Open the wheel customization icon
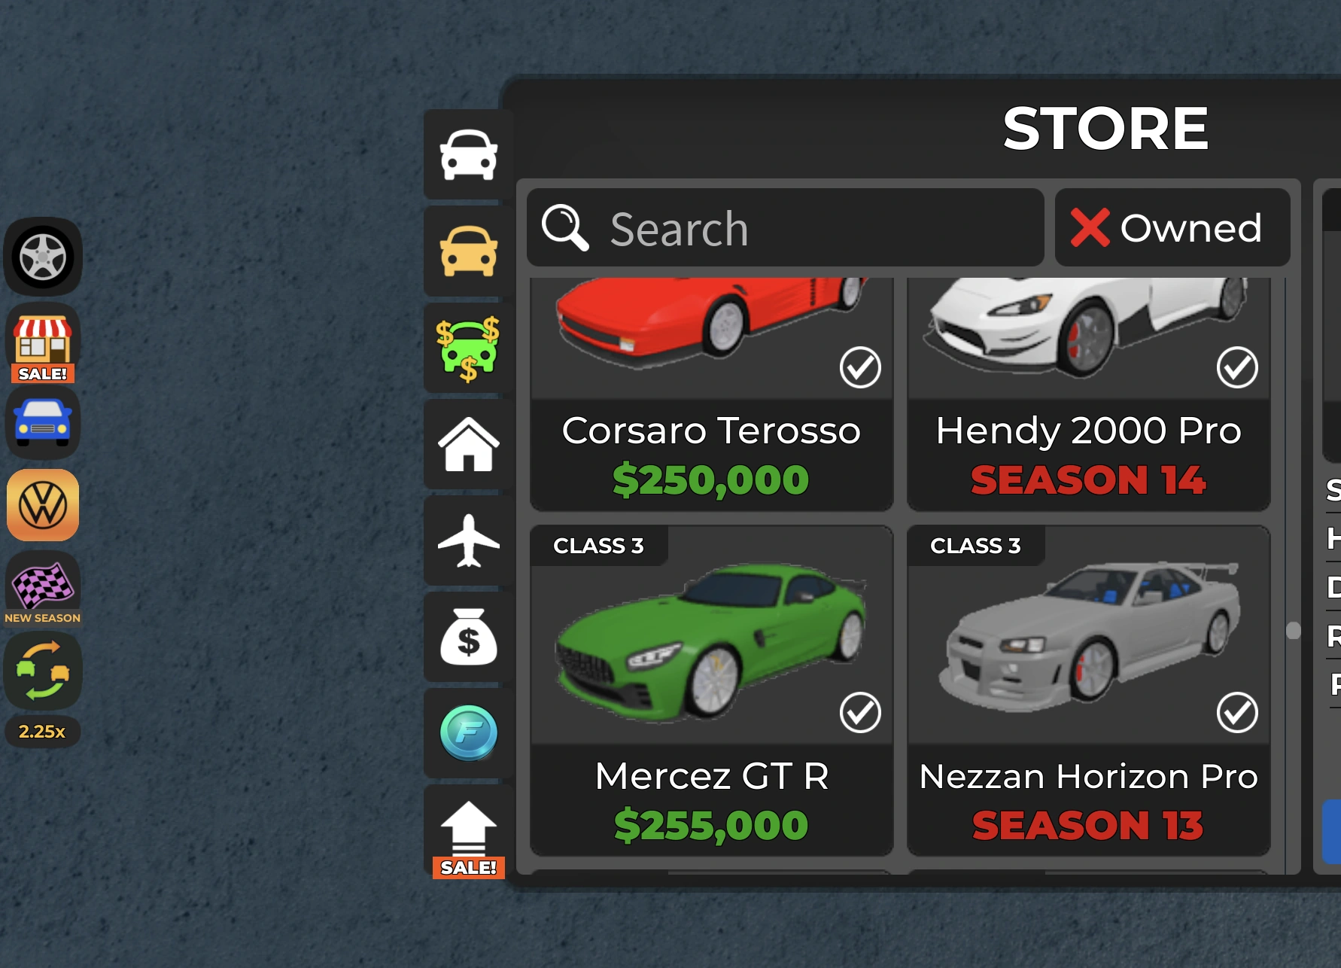The width and height of the screenshot is (1341, 968). click(x=43, y=257)
